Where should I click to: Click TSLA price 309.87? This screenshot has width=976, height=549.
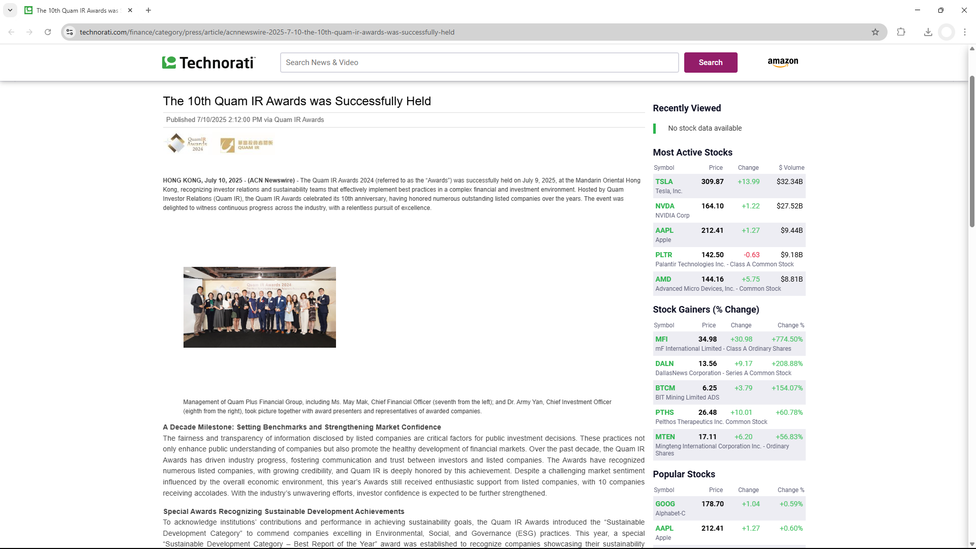(712, 181)
